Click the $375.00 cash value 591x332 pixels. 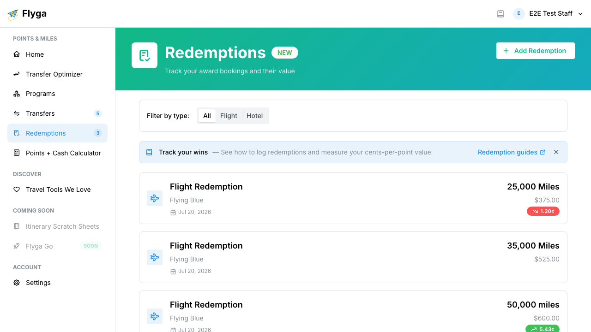pyautogui.click(x=547, y=200)
